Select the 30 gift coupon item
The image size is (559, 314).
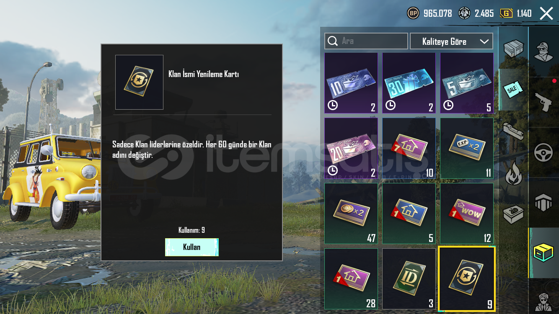click(409, 83)
